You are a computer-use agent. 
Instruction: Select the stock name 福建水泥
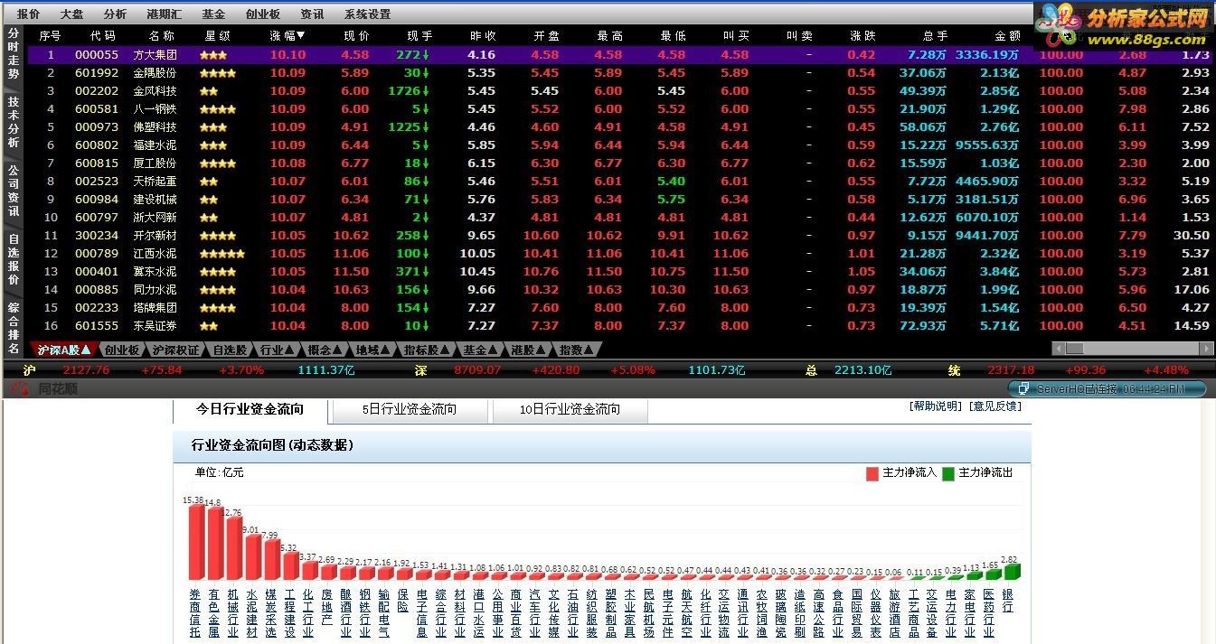[155, 145]
